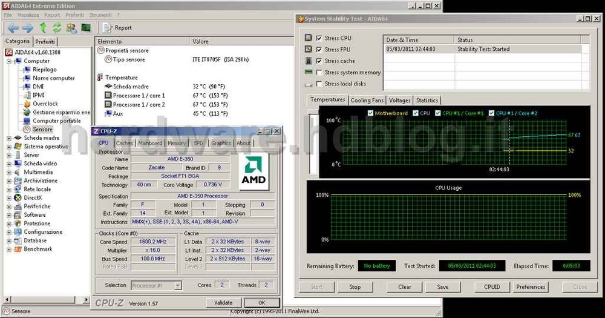Open Nome computer tree item
605x318 pixels.
tap(54, 78)
